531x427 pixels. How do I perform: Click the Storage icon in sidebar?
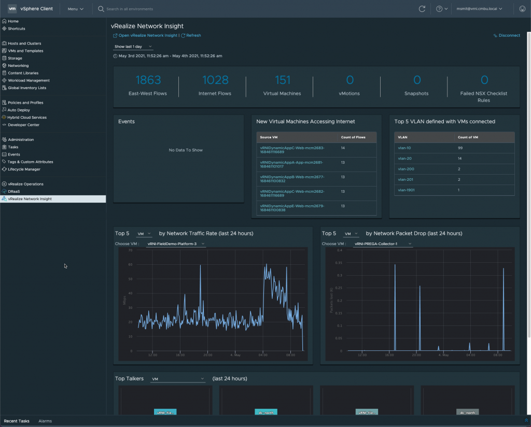[4, 58]
